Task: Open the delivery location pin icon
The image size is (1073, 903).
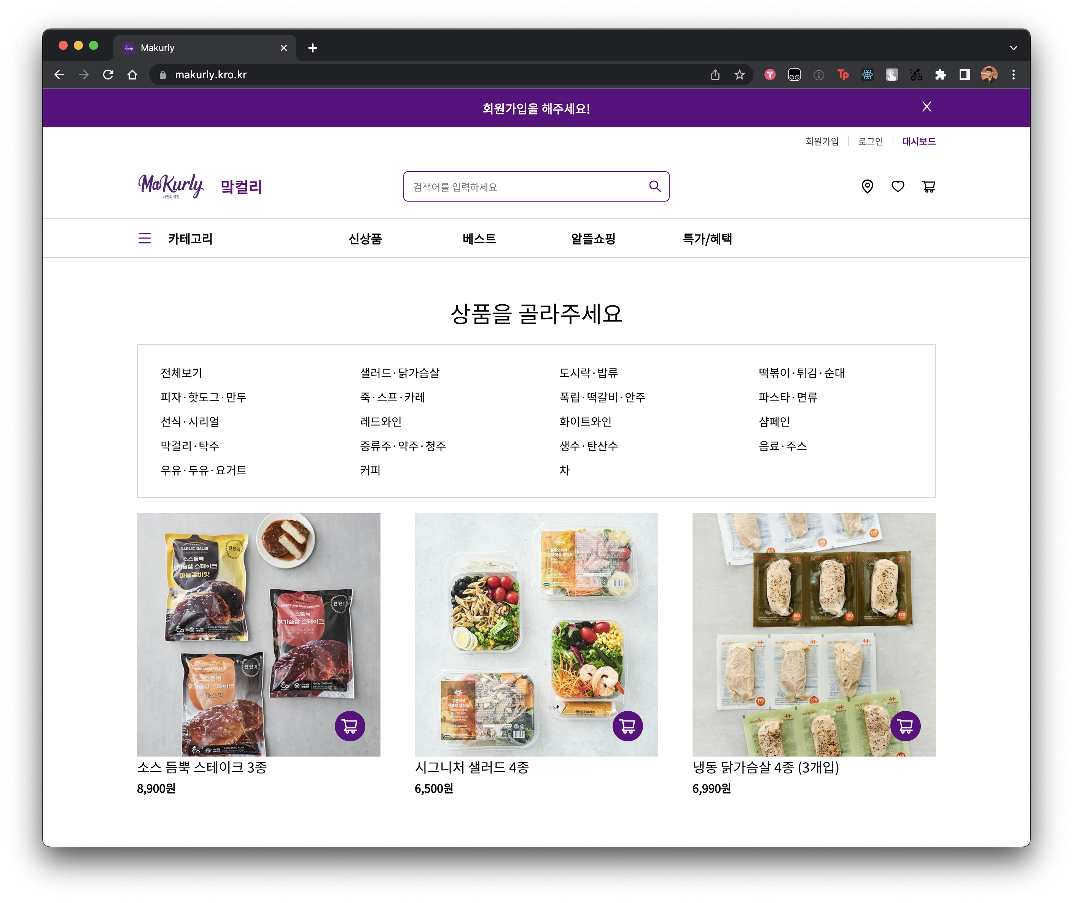Action: (x=867, y=186)
